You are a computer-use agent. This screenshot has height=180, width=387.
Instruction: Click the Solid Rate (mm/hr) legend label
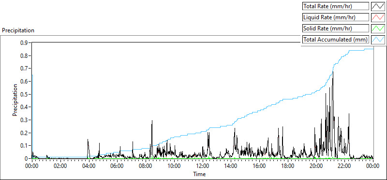335,28
